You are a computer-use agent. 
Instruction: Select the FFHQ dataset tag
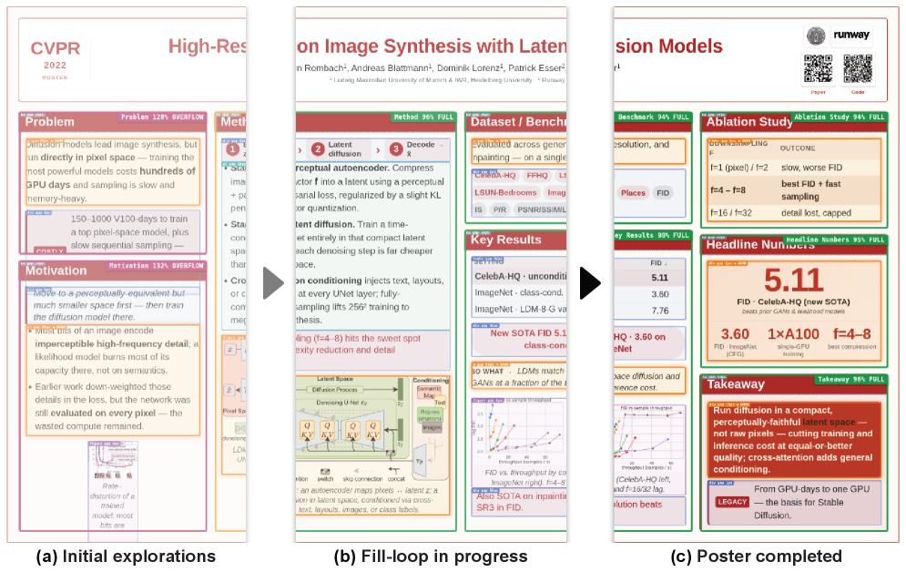coord(537,175)
